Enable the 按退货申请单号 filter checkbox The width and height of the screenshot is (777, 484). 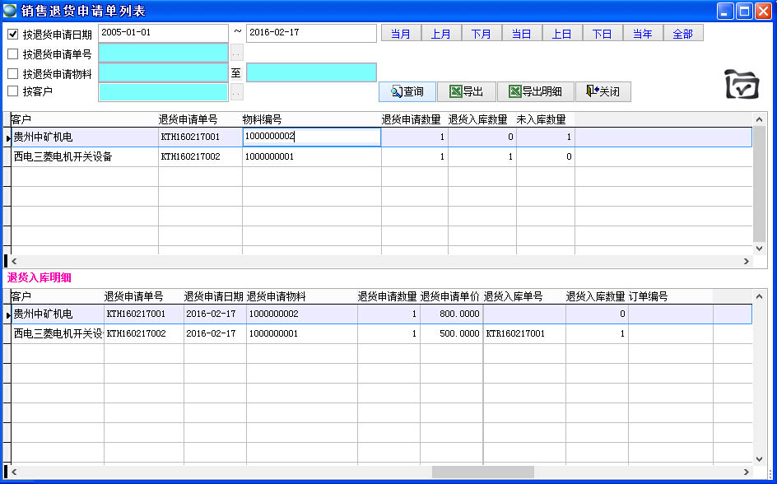point(12,54)
